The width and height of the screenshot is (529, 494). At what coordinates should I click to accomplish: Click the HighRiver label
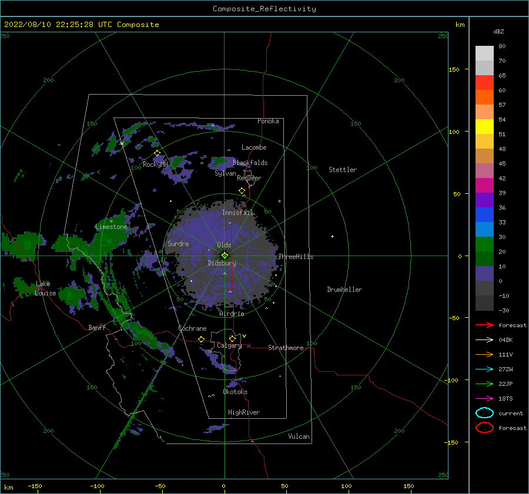coord(244,412)
